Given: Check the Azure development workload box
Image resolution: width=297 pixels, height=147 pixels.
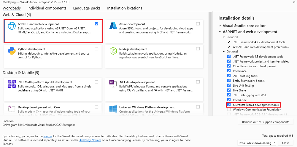Looking at the screenshot, I should tap(198, 24).
